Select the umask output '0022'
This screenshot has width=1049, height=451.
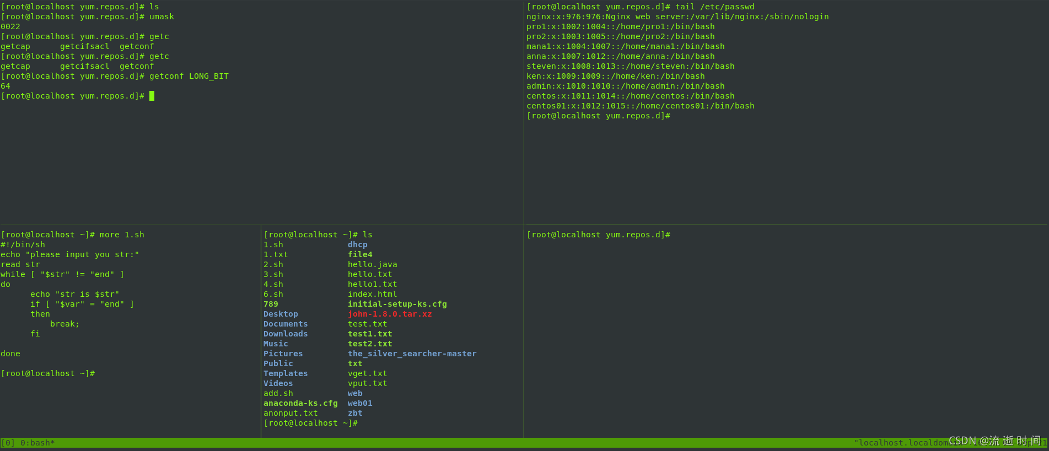click(10, 26)
